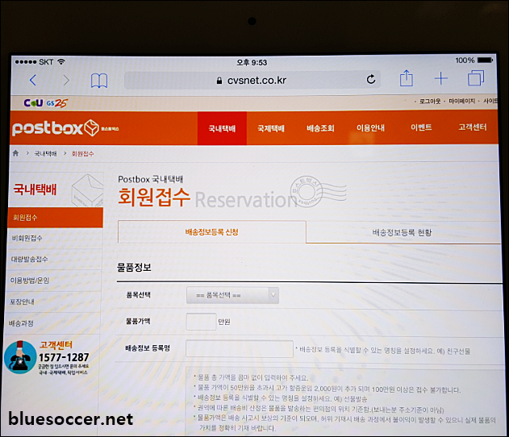Tap the Safari back arrow
This screenshot has width=509, height=437.
[33, 80]
